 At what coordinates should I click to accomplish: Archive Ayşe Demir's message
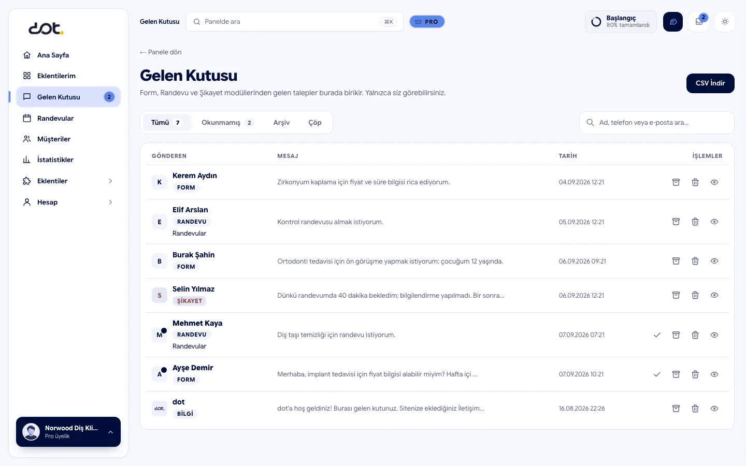676,374
